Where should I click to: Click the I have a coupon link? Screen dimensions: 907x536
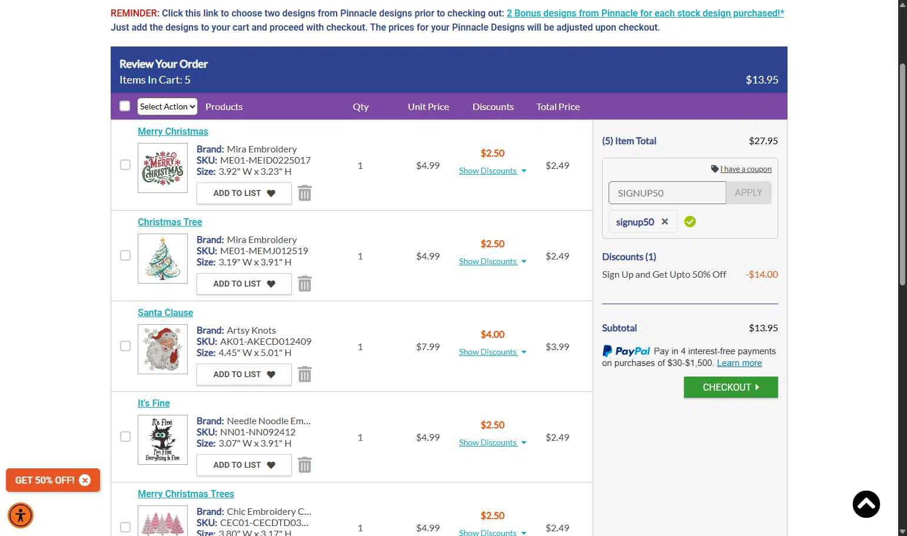click(746, 169)
